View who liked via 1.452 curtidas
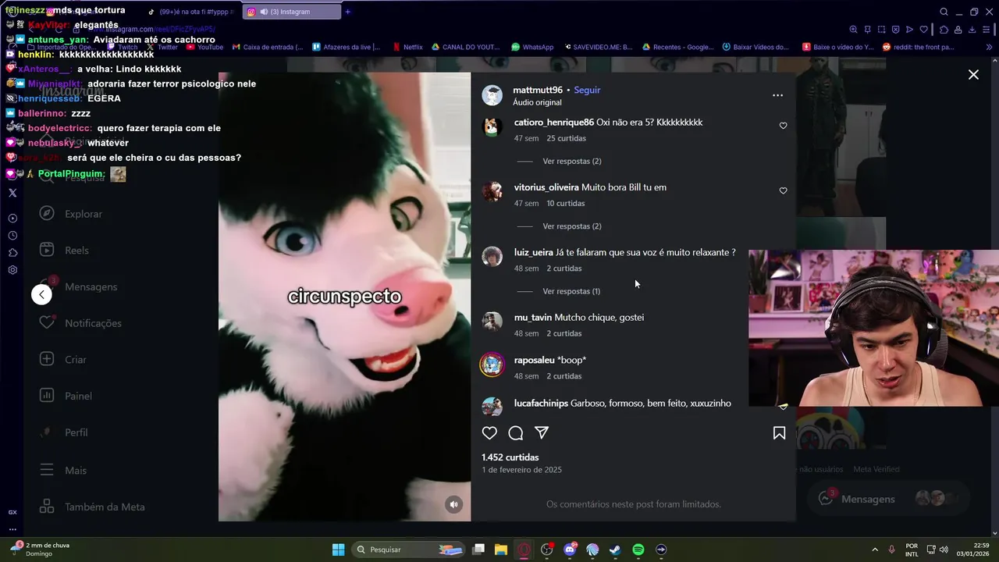Screen dimensions: 999x562 (510, 457)
